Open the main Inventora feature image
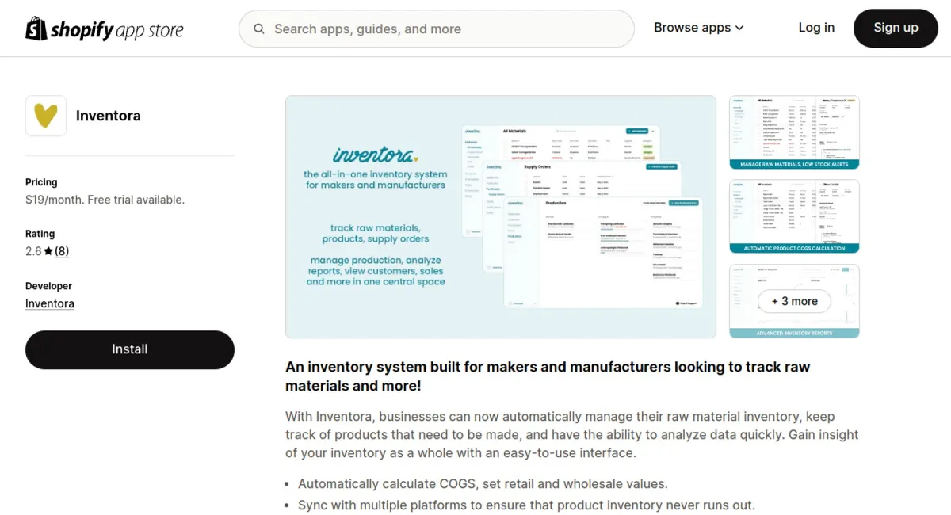Image resolution: width=951 pixels, height=515 pixels. tap(501, 217)
